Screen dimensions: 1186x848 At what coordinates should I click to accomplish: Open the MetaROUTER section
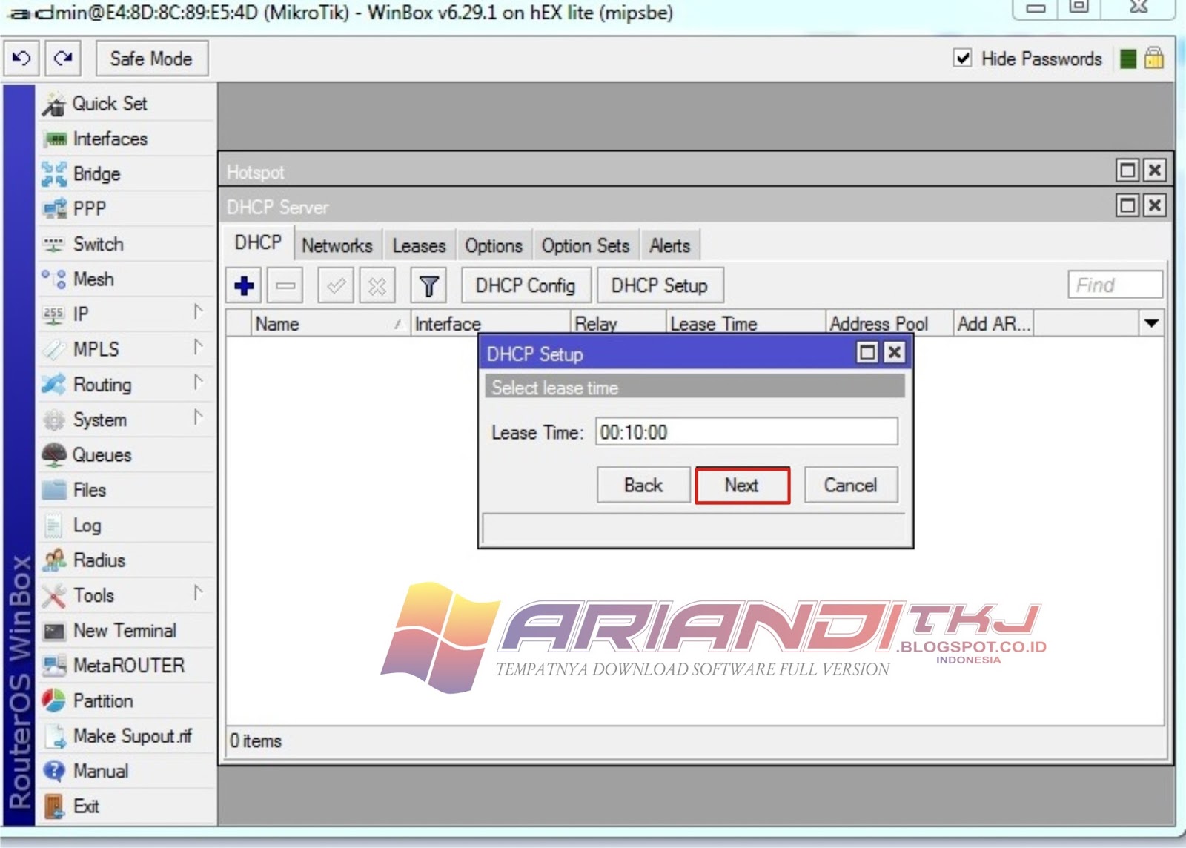[126, 666]
